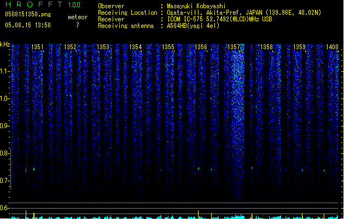Click the 'meteor' label
Image resolution: width=344 pixels, height=219 pixels.
[78, 17]
